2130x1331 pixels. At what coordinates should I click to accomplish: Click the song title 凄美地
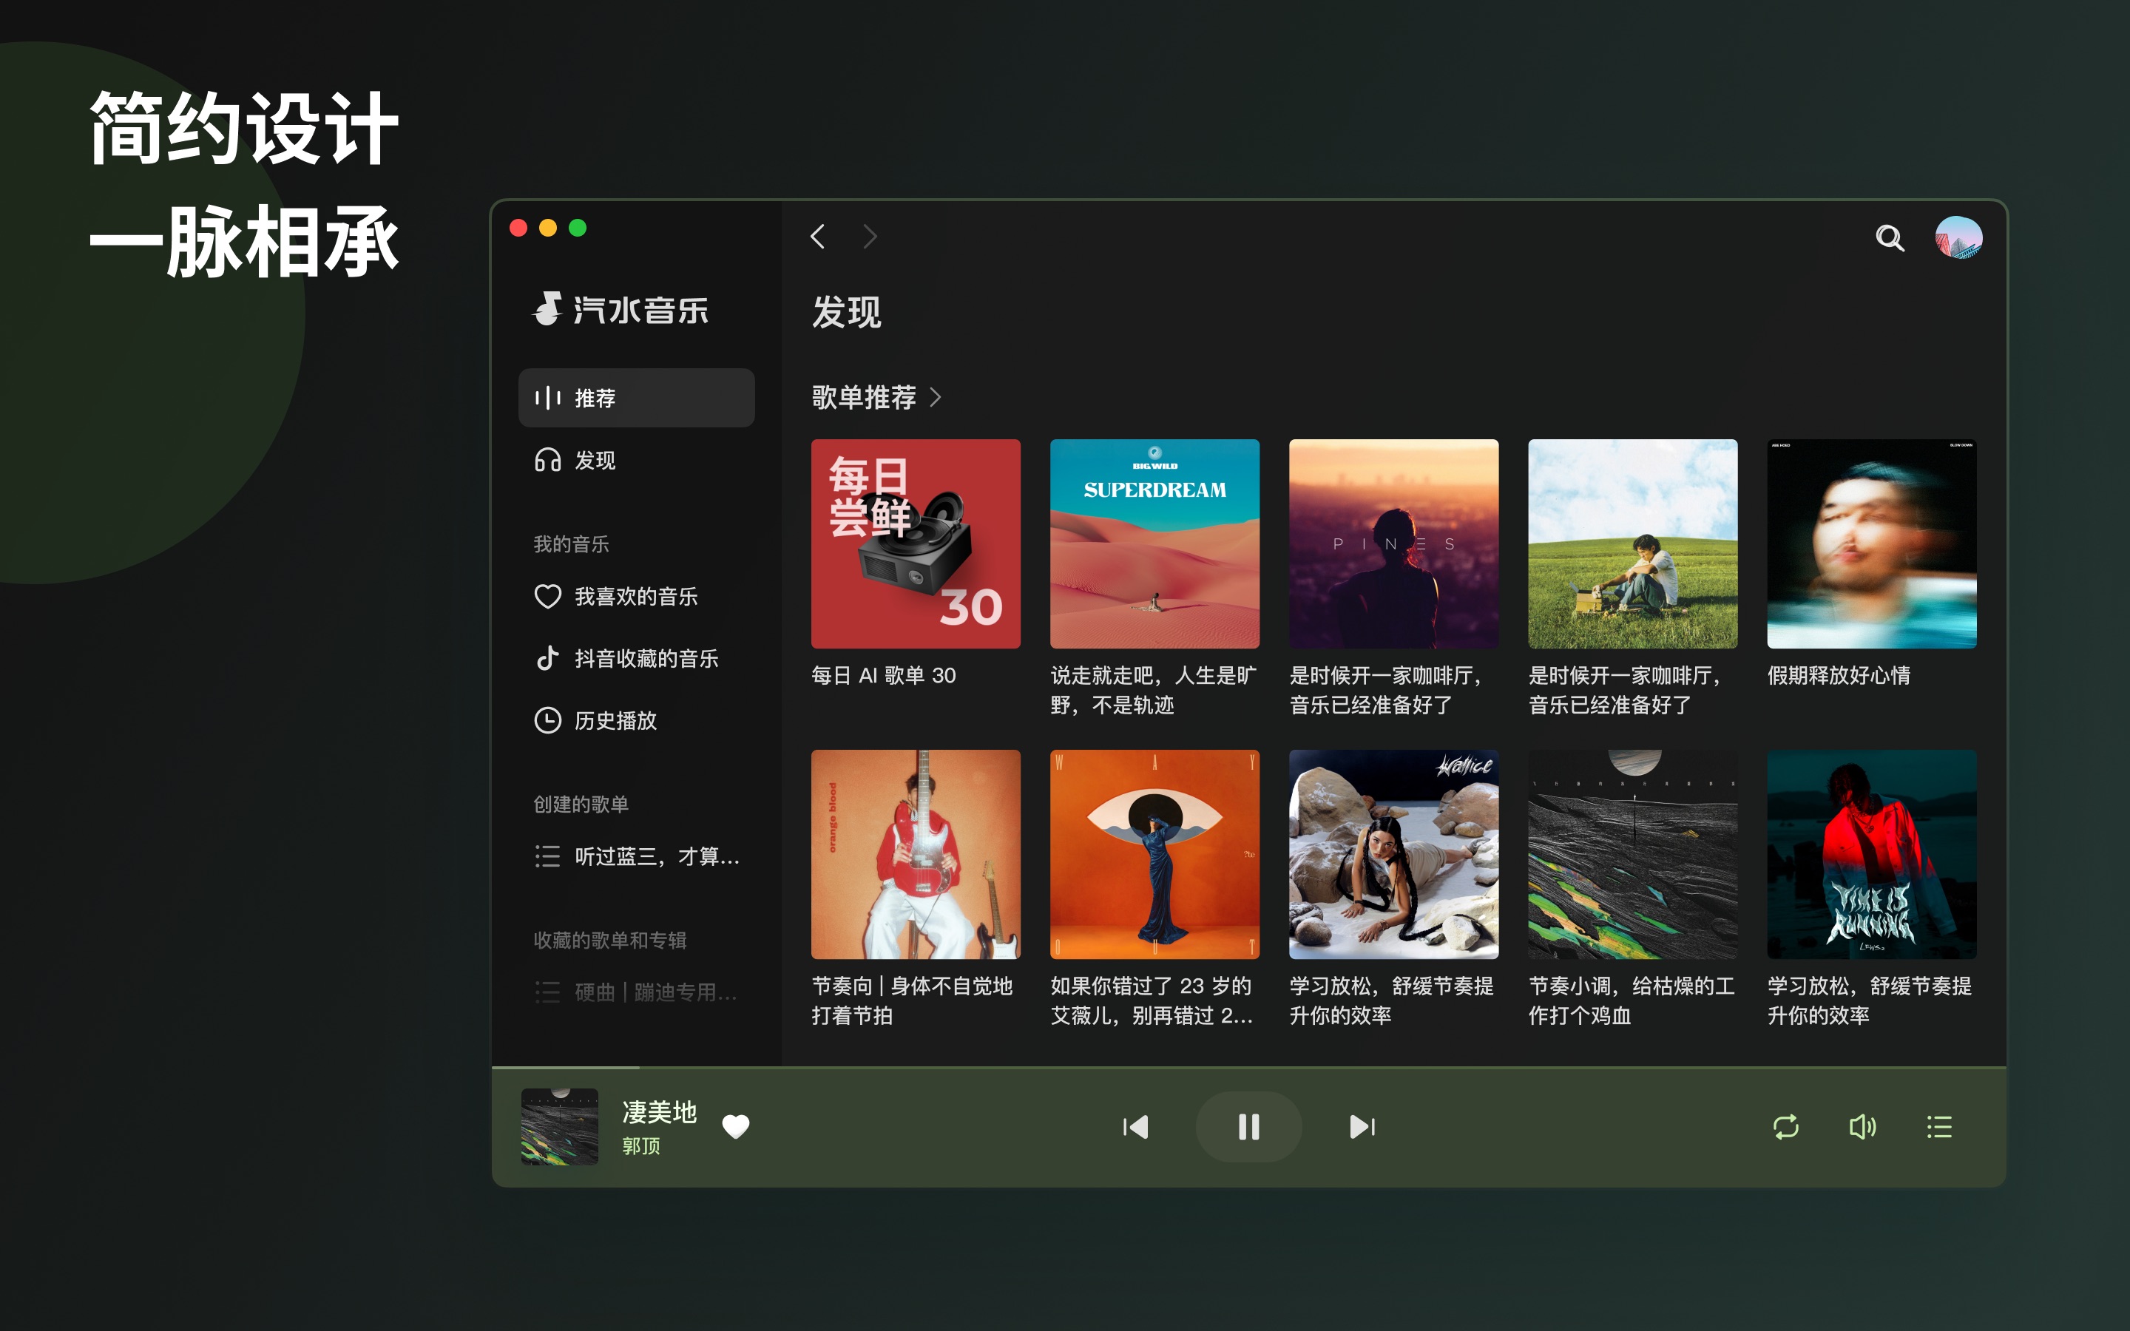[659, 1113]
